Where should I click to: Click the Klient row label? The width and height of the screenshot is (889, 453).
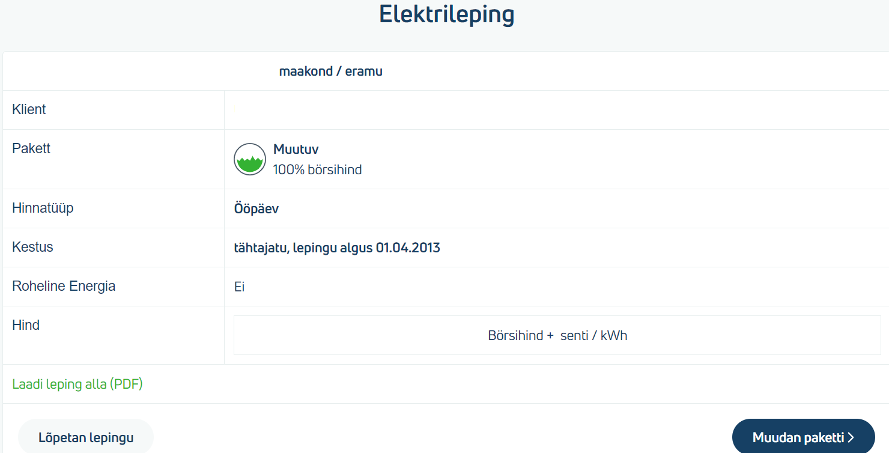pos(29,109)
